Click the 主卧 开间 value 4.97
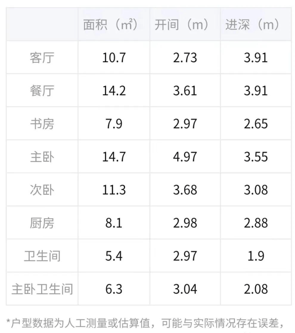 pos(185,157)
